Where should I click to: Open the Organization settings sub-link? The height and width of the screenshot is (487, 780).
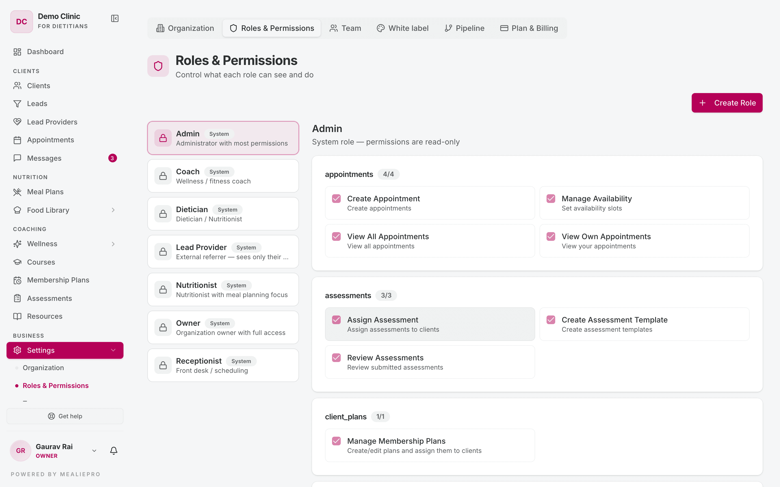pyautogui.click(x=43, y=368)
